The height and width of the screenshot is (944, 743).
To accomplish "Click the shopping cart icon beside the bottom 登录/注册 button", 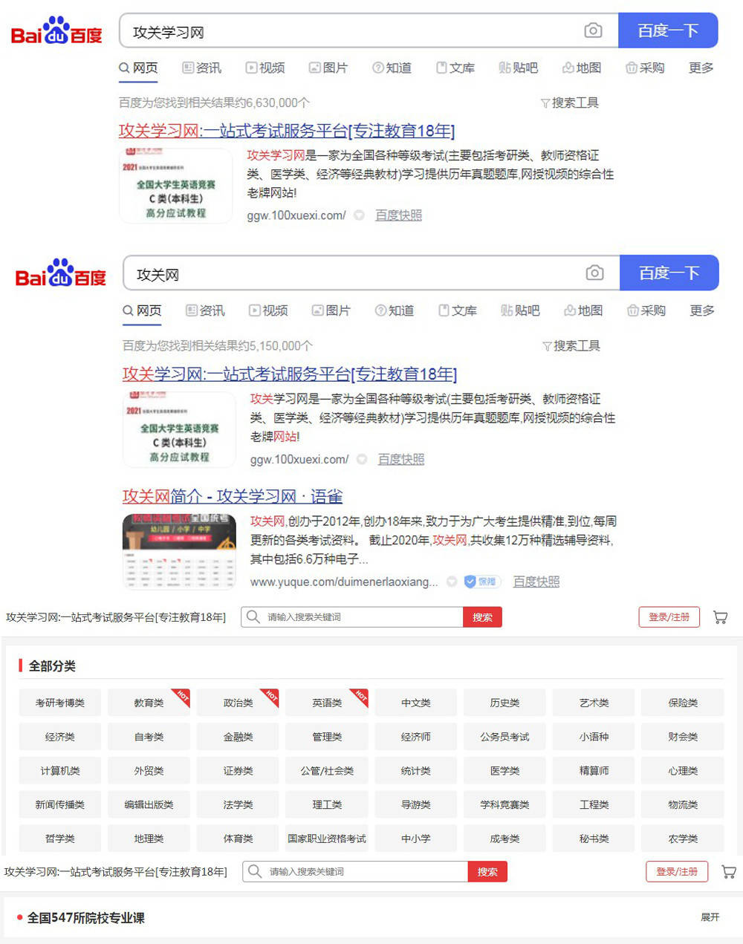I will (x=729, y=872).
